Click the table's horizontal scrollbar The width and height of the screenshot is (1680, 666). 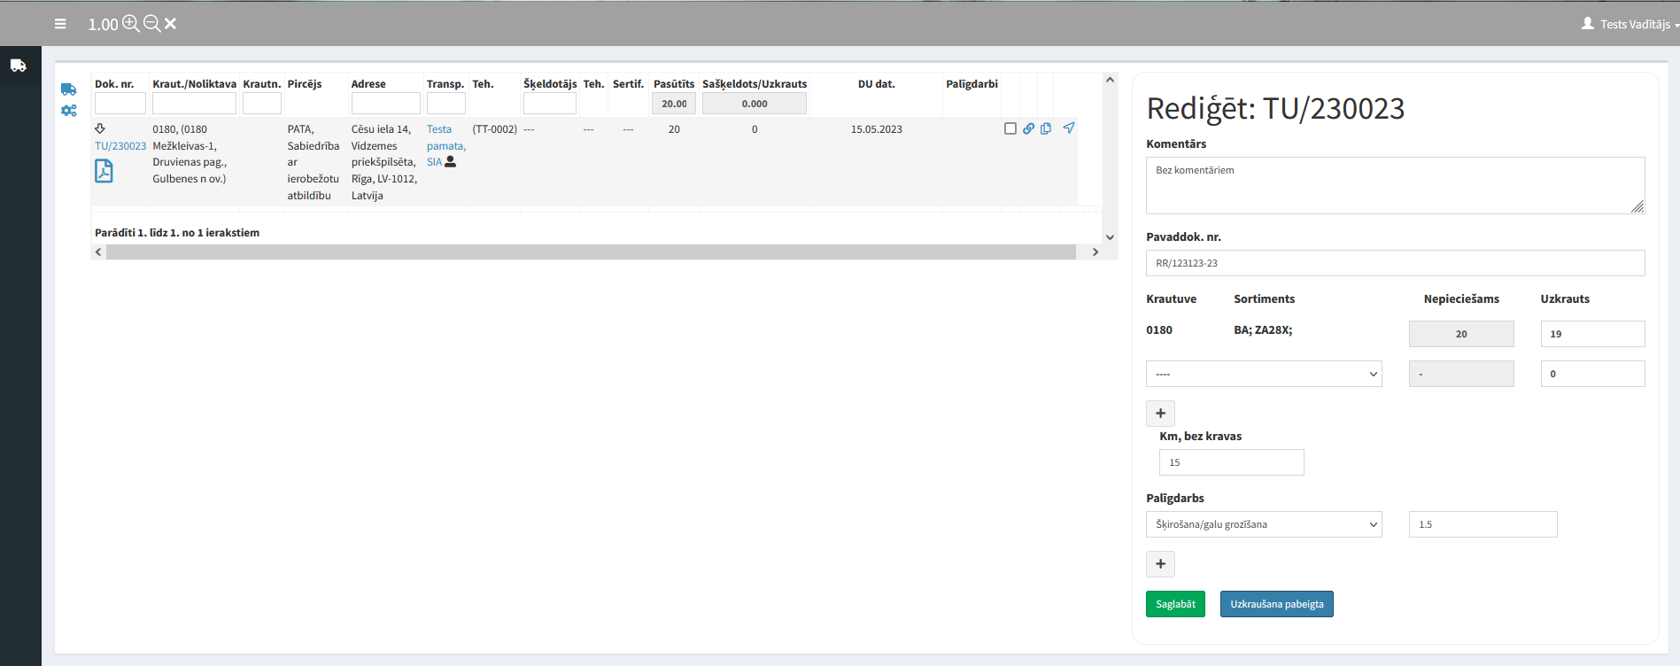(x=590, y=252)
